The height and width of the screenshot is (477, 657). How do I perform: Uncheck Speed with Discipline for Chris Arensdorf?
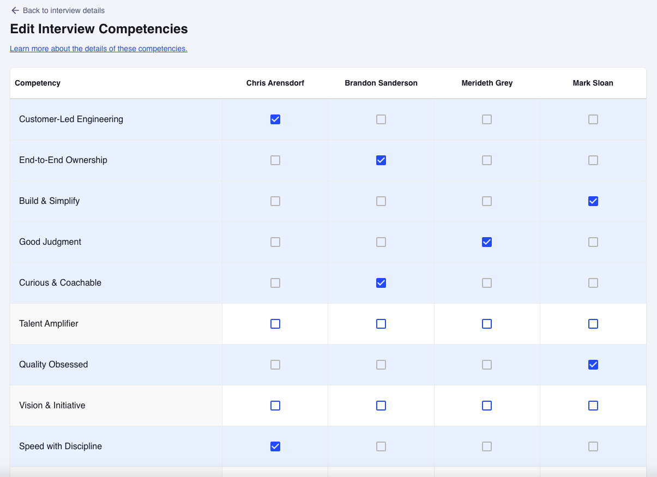click(275, 446)
